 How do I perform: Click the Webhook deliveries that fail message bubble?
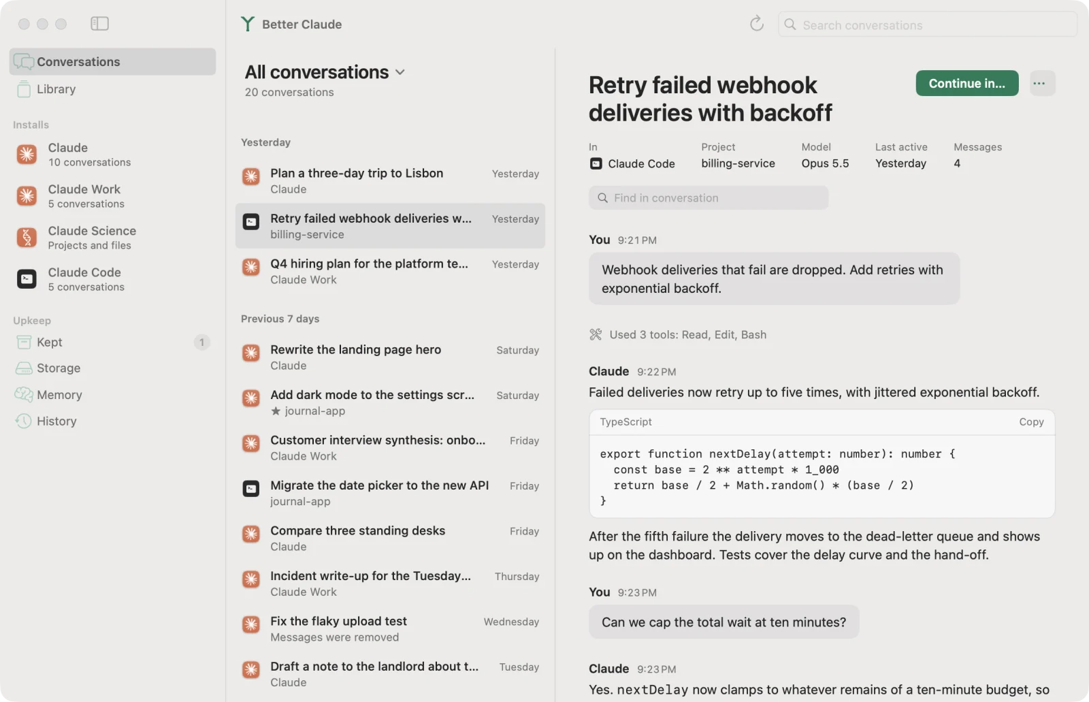[774, 279]
